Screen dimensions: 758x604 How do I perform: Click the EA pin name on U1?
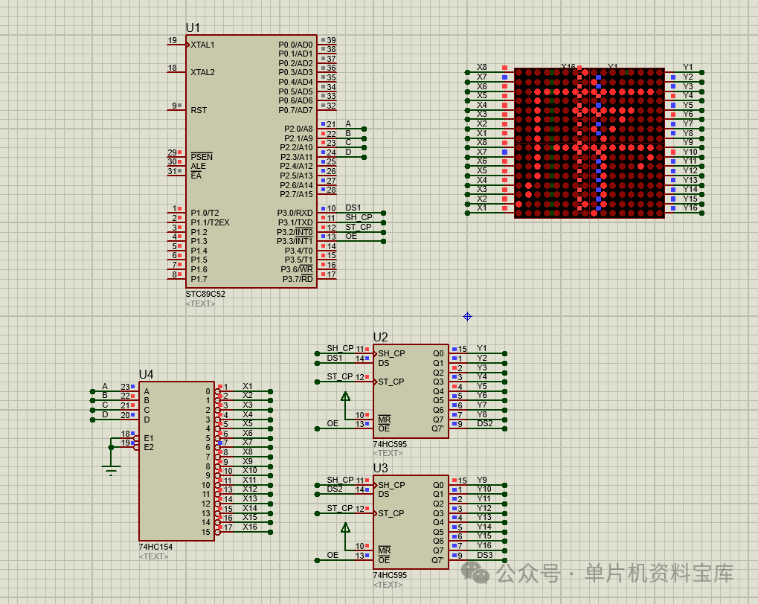tap(196, 176)
